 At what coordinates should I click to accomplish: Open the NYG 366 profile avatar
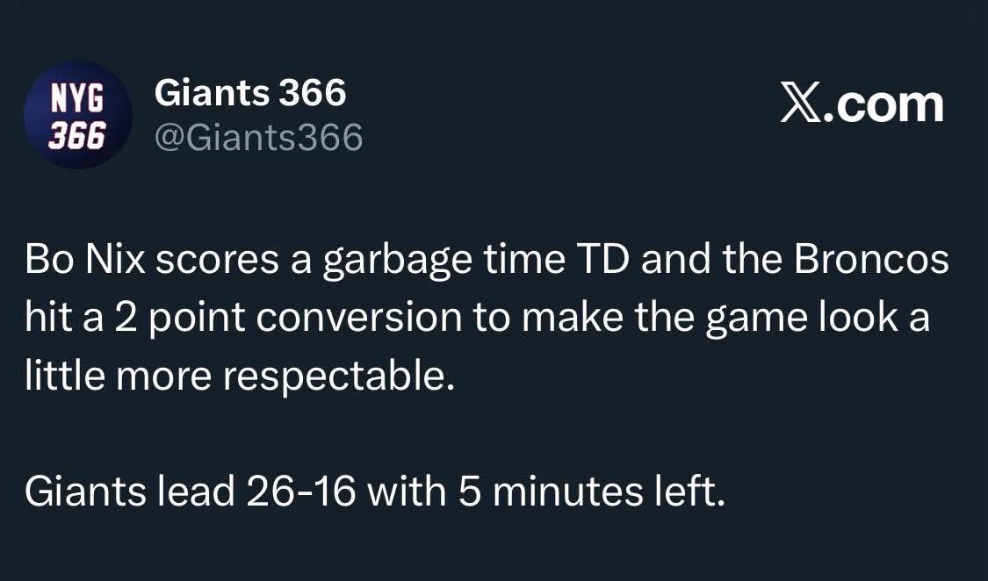[x=78, y=115]
